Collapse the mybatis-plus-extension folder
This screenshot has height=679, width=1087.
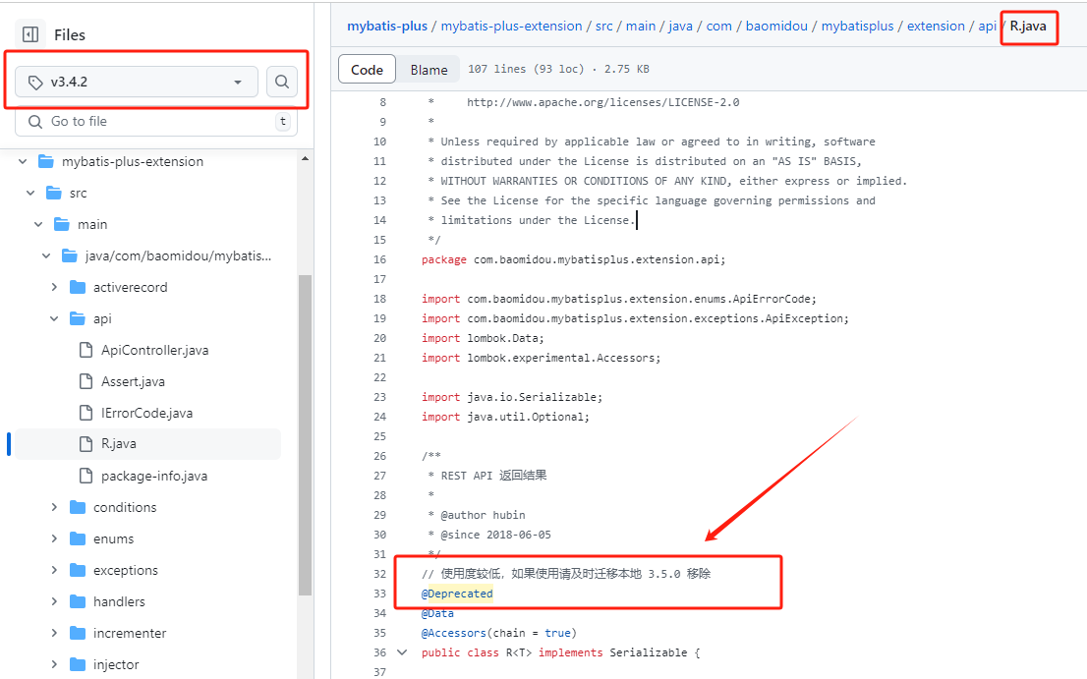point(23,161)
